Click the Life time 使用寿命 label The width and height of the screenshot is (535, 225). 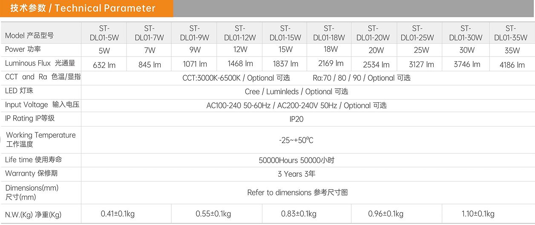click(x=33, y=160)
